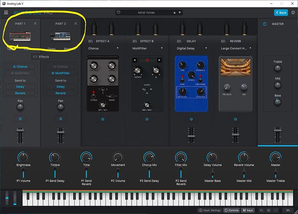Image resolution: width=298 pixels, height=214 pixels.
Task: Expand the Digital Delay type dropdown
Action: 192,49
